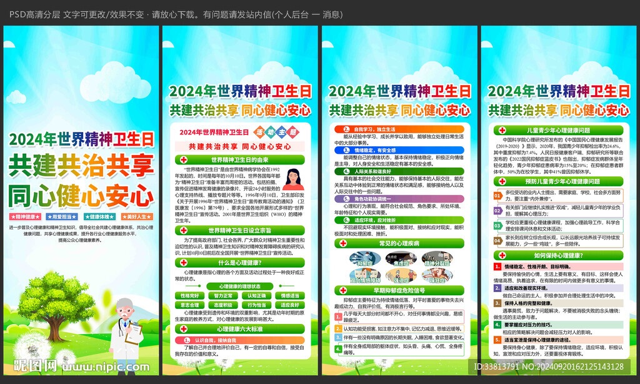
Task: Select the 态度积极 green label
Action: click(x=223, y=305)
